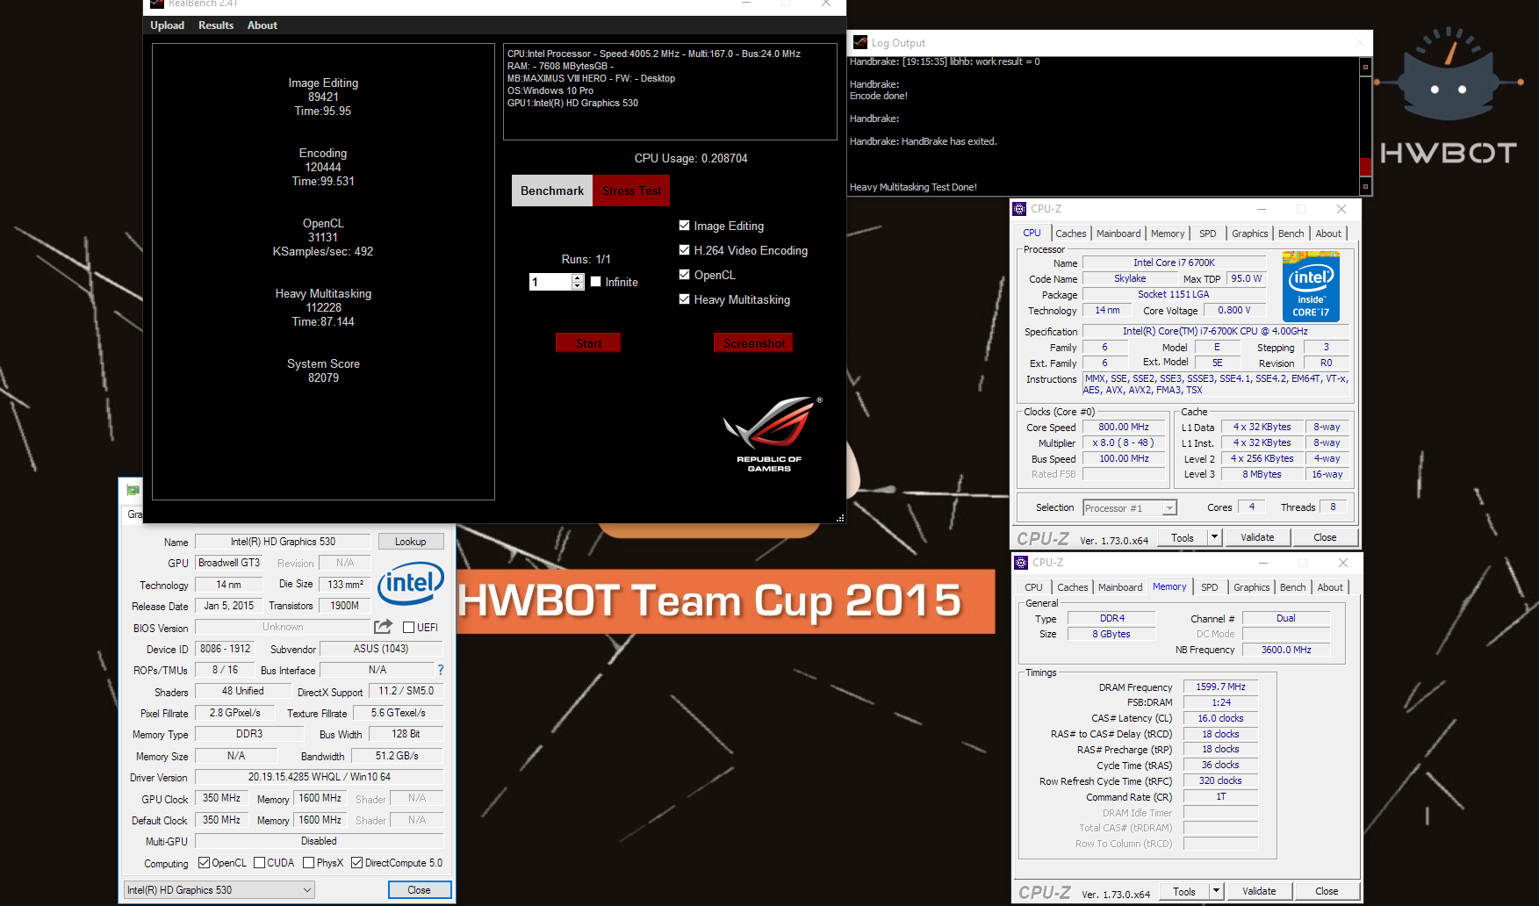1539x906 pixels.
Task: Click the upper CPU-Z window title icon
Action: (1019, 209)
